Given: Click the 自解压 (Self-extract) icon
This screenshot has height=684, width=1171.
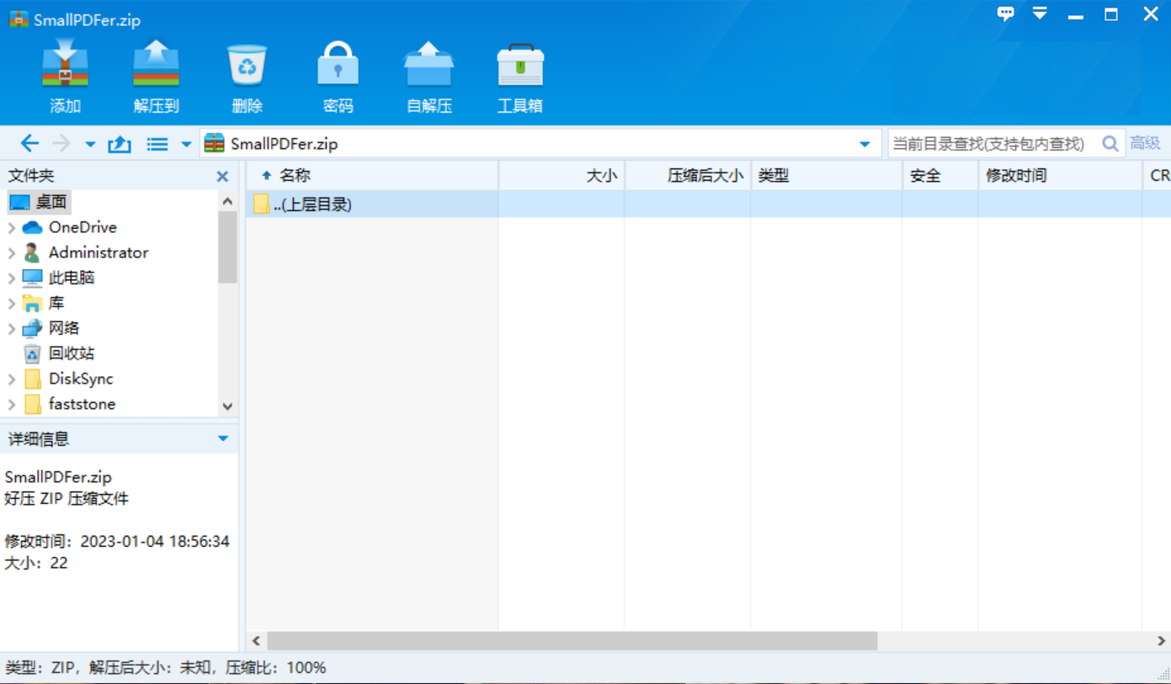Looking at the screenshot, I should click(428, 66).
